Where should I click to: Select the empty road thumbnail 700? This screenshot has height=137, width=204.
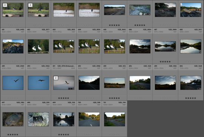pos(89,119)
